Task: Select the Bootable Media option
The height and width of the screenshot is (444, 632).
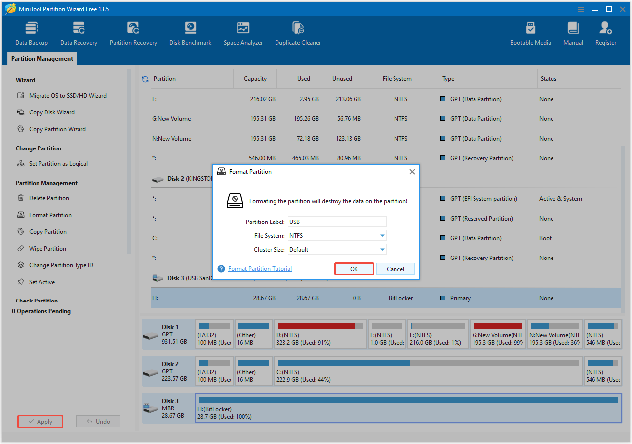Action: pos(530,33)
